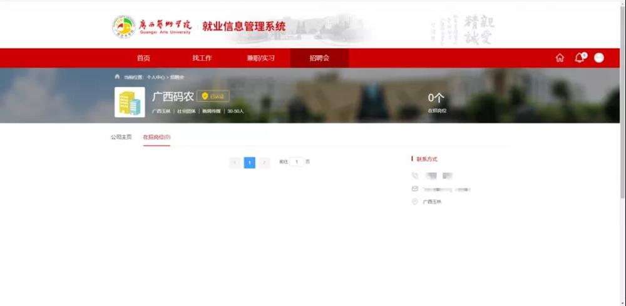Click the location pin icon beside 广西玉林
626x306 pixels.
[414, 201]
